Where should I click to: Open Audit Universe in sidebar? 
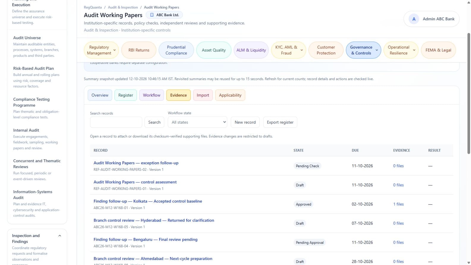(27, 38)
